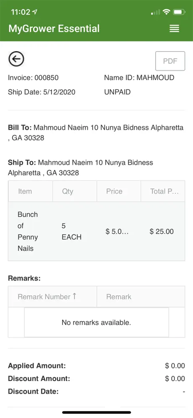The width and height of the screenshot is (193, 418).
Task: Tap the location arrow beside the time
Action: pyautogui.click(x=35, y=12)
